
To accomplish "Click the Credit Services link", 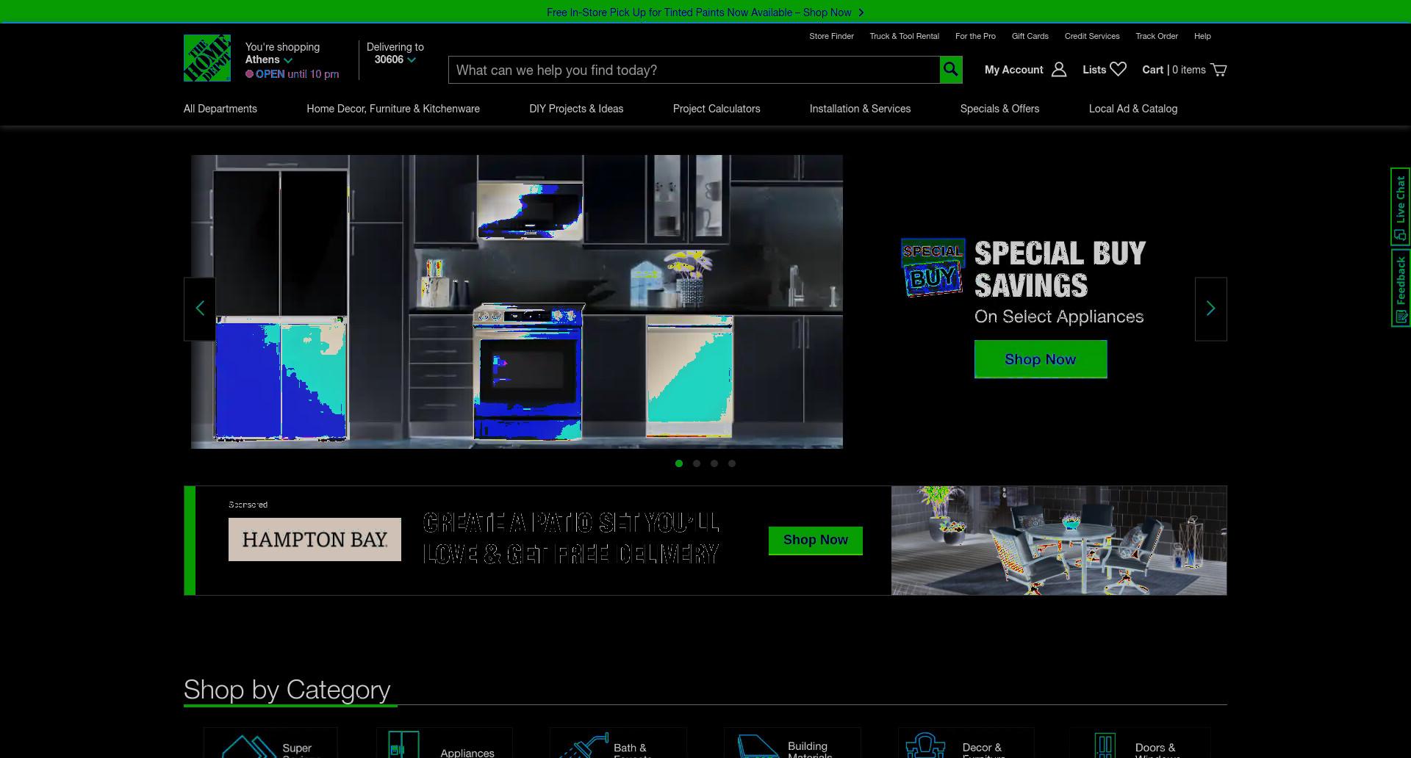I will 1092,36.
